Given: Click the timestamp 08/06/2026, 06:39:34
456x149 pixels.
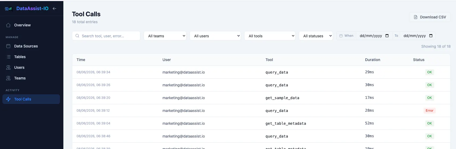Looking at the screenshot, I should pyautogui.click(x=93, y=72).
